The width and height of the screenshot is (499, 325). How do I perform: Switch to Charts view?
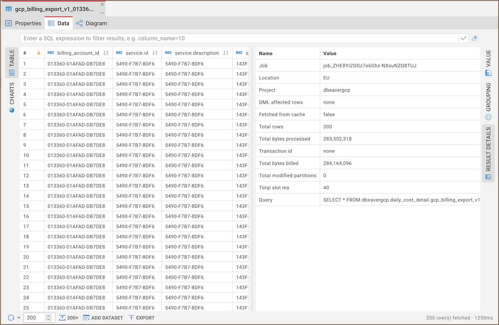[12, 97]
